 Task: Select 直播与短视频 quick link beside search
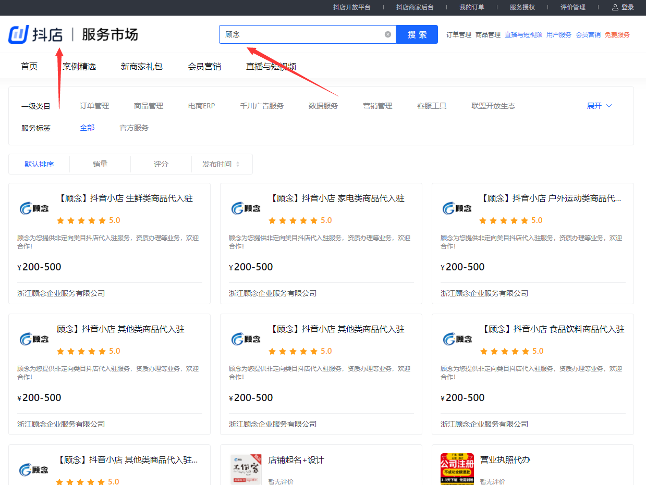tap(523, 35)
